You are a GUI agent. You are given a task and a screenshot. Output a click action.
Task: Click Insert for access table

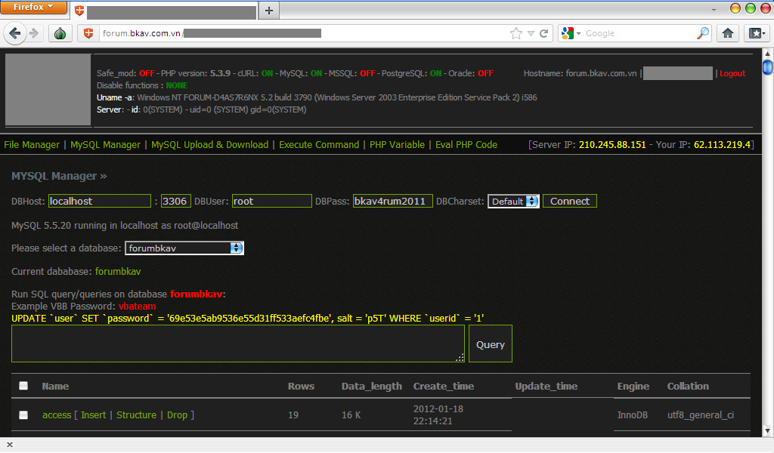pyautogui.click(x=93, y=415)
